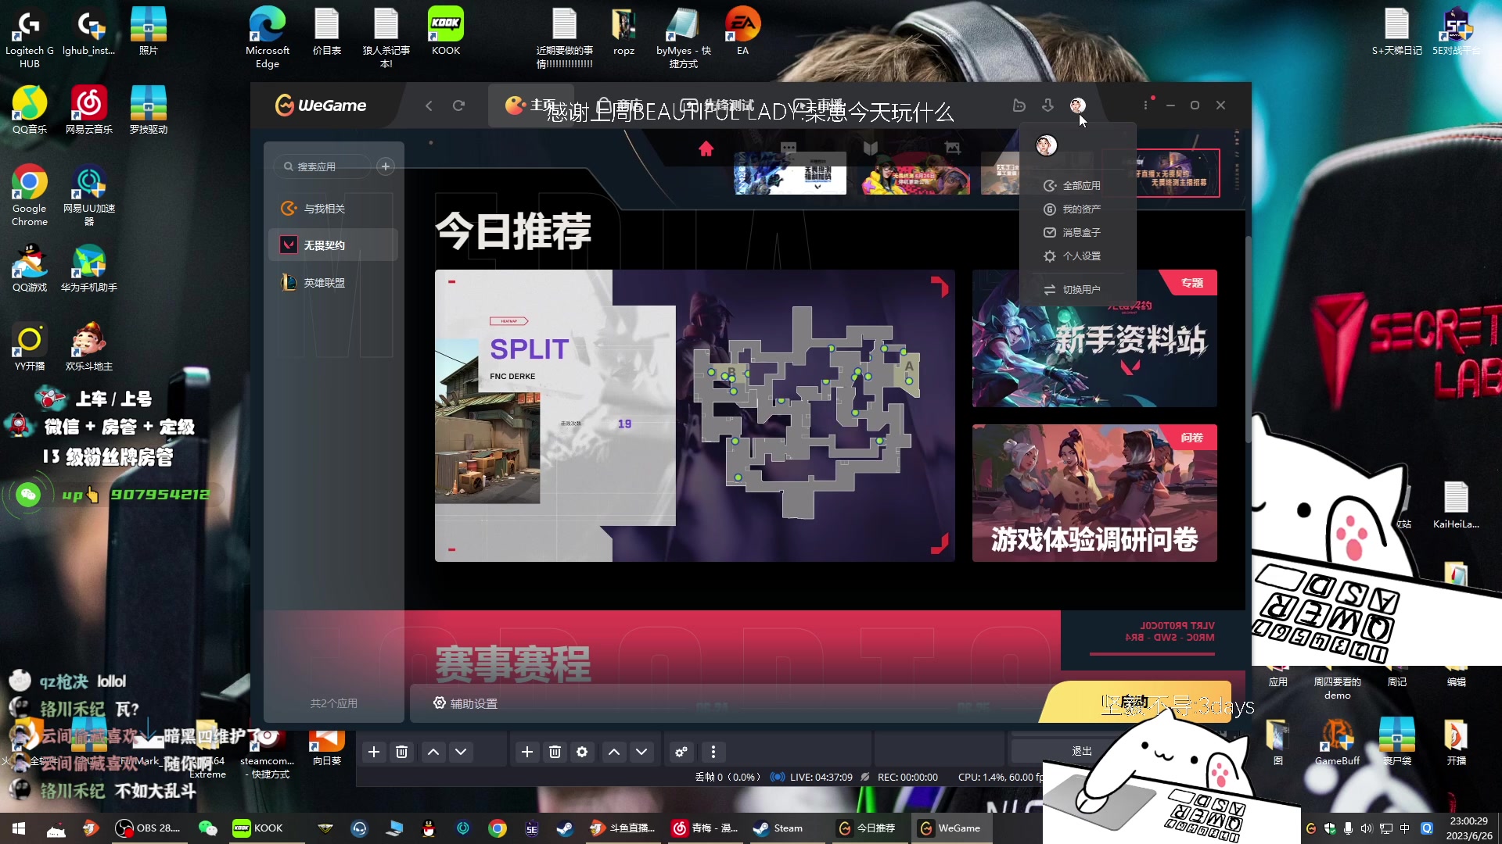Screen dimensions: 1502x844
Task: Open 网易云音乐 desktop icon
Action: [89, 110]
